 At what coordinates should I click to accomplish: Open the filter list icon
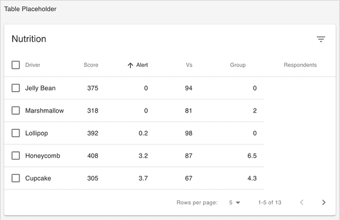coord(321,39)
